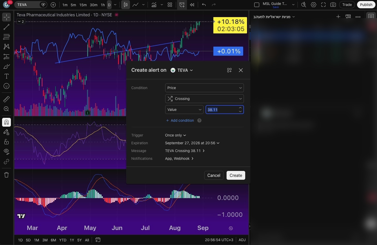
Task: Collapse the indicator legend toggle showing 2
Action: click(21, 21)
